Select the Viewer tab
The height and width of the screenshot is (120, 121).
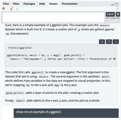(x=53, y=4)
